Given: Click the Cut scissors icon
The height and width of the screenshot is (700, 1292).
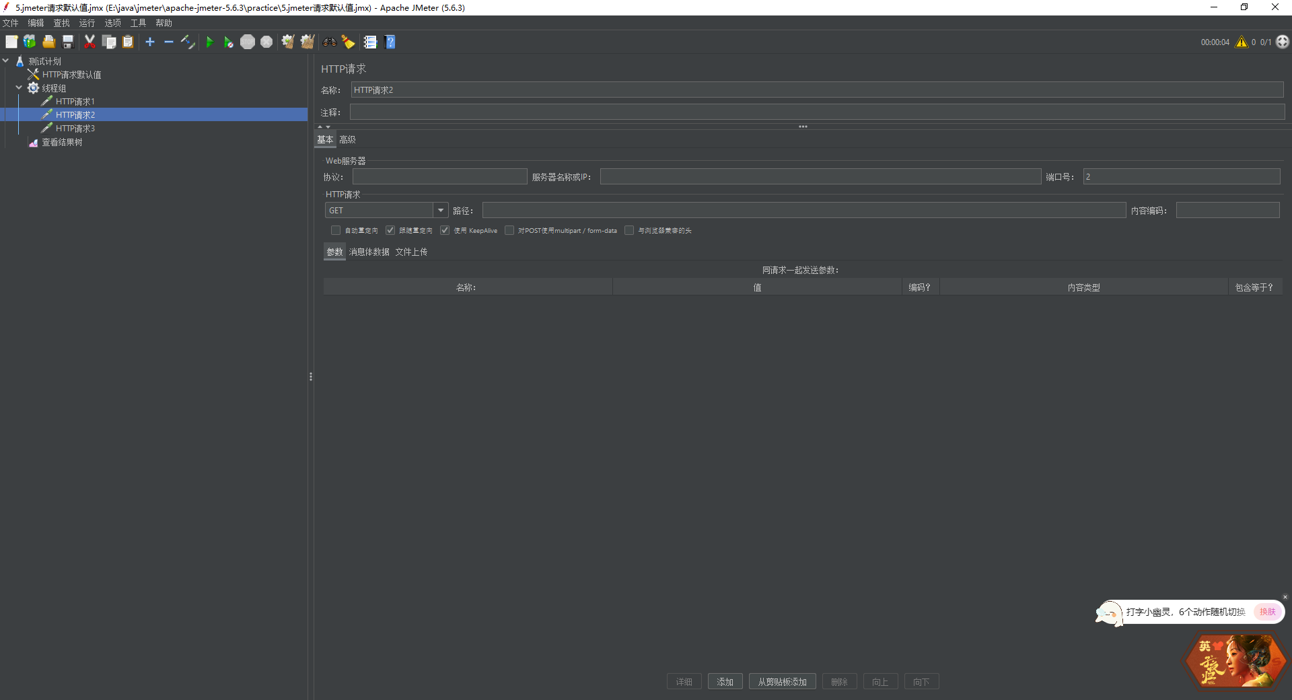Looking at the screenshot, I should [89, 42].
